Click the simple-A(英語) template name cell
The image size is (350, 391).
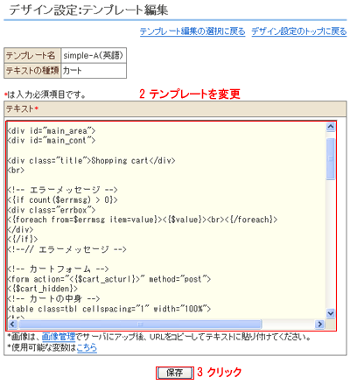94,55
